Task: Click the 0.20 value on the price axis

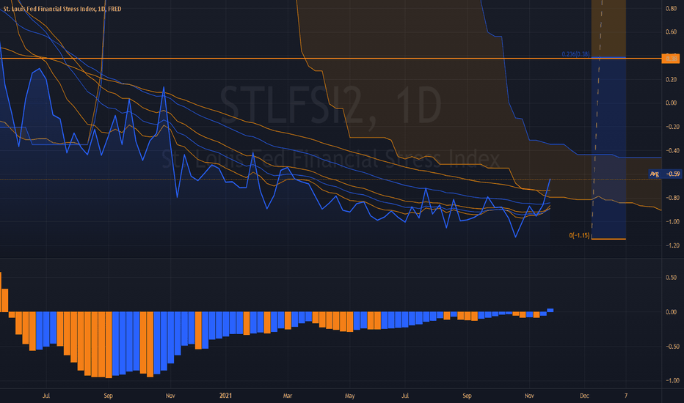Action: pos(671,79)
